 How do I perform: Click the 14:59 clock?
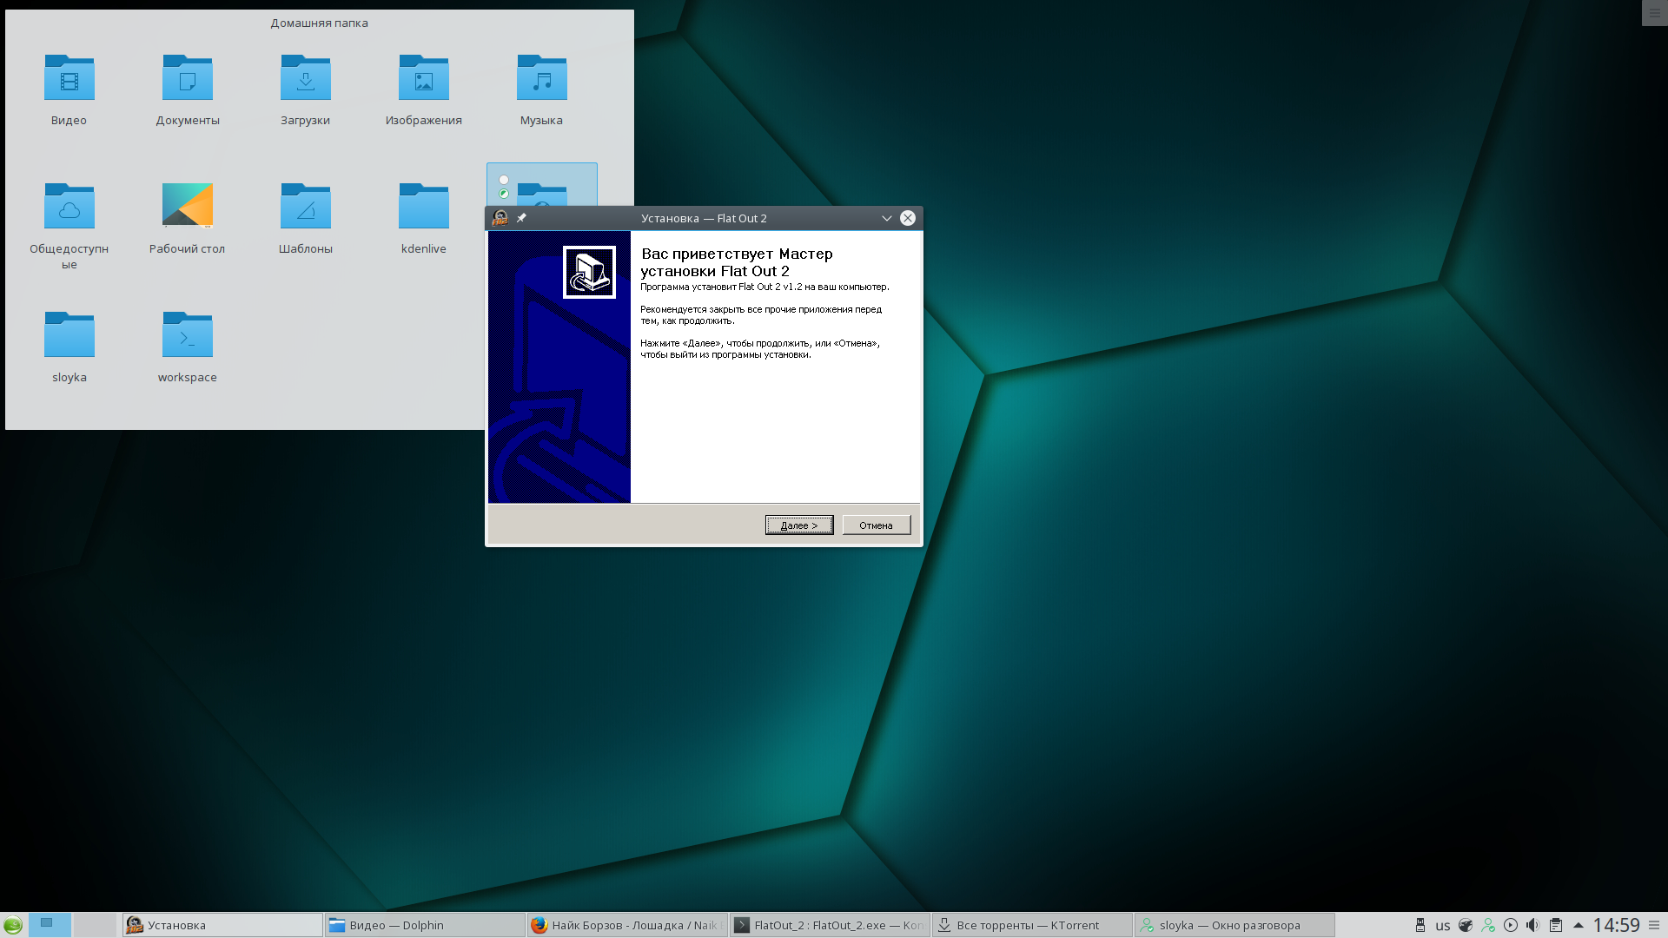pos(1616,925)
